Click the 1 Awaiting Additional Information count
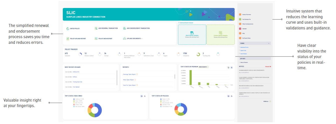This screenshot has width=336, height=124. click(x=124, y=53)
